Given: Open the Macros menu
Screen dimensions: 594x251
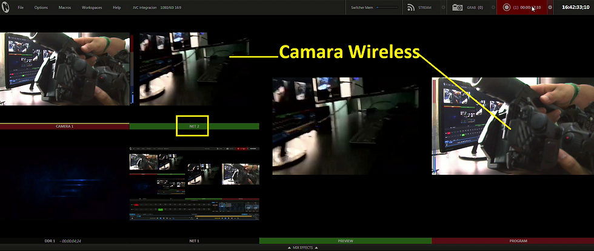Looking at the screenshot, I should 65,7.
